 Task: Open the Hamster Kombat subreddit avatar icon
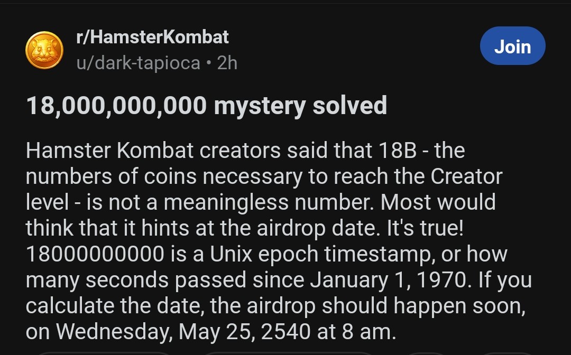(x=44, y=50)
